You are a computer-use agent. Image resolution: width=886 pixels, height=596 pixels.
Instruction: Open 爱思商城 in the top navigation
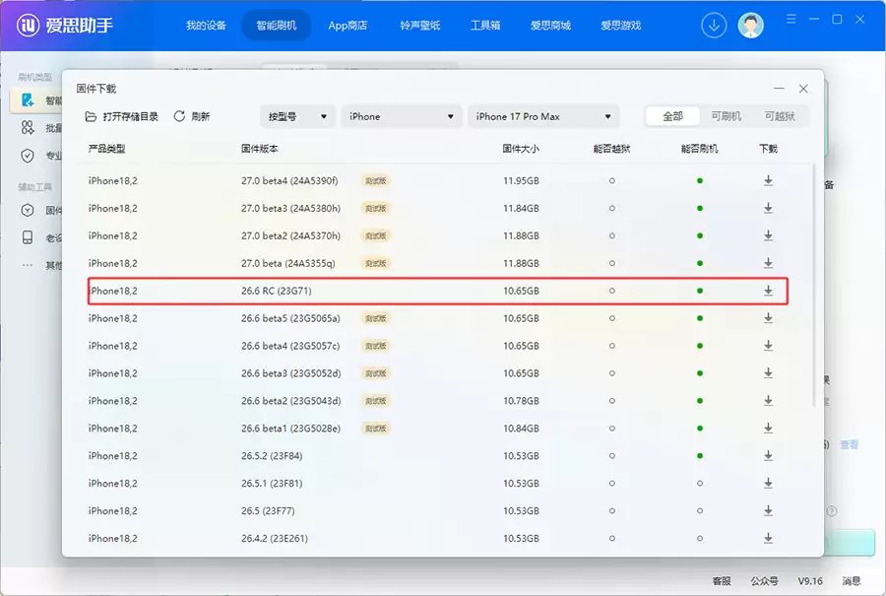pos(550,26)
